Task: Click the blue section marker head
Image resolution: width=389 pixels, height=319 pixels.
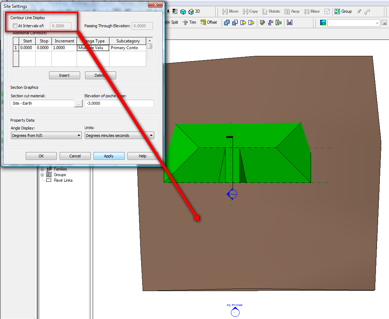Action: click(x=232, y=194)
